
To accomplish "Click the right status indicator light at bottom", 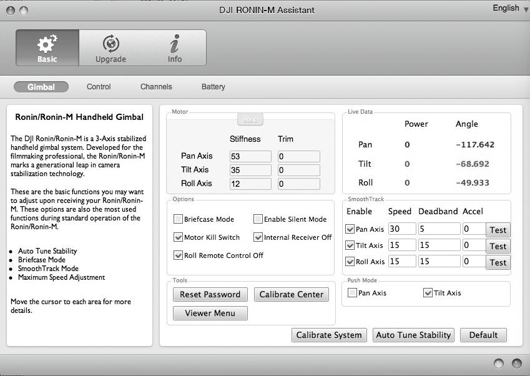I will pos(516,363).
